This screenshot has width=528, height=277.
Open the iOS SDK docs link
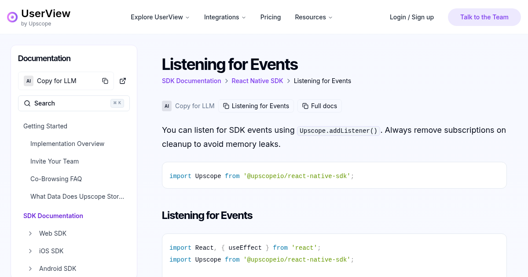(x=51, y=251)
